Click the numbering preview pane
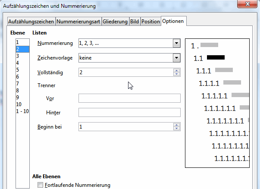 [217, 103]
